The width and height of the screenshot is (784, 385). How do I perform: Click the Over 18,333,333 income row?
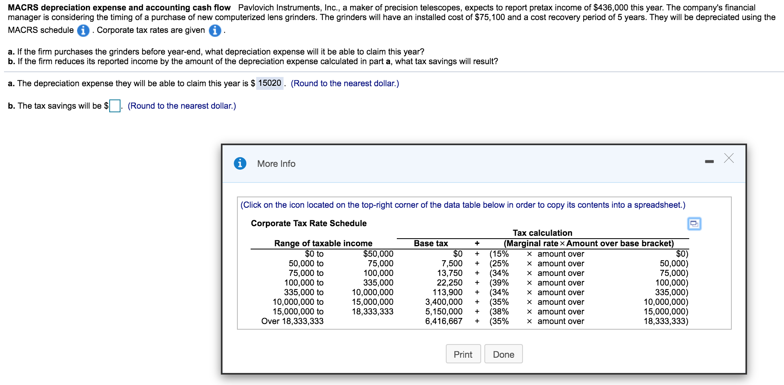(x=292, y=321)
